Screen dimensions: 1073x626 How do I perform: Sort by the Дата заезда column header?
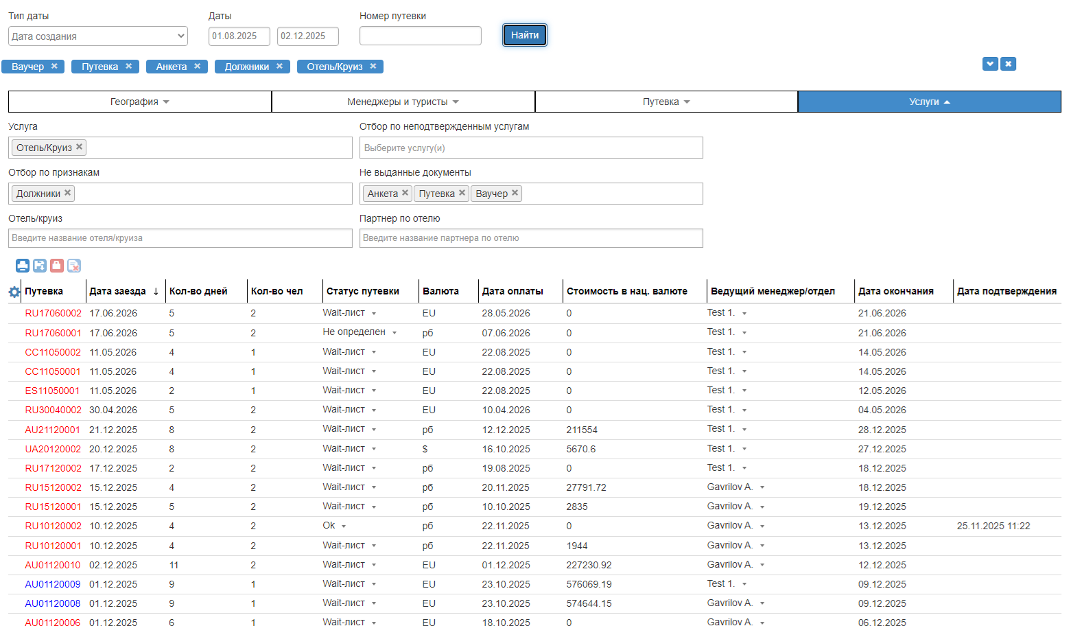click(117, 291)
